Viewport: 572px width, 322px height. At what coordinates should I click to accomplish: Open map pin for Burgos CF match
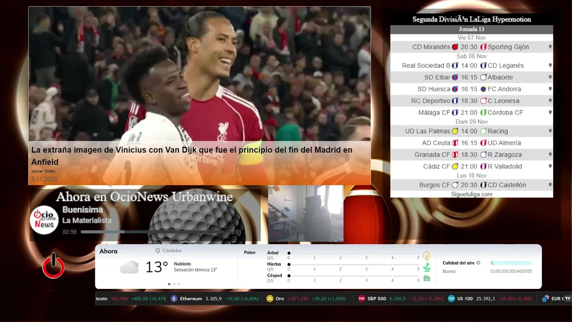click(550, 185)
